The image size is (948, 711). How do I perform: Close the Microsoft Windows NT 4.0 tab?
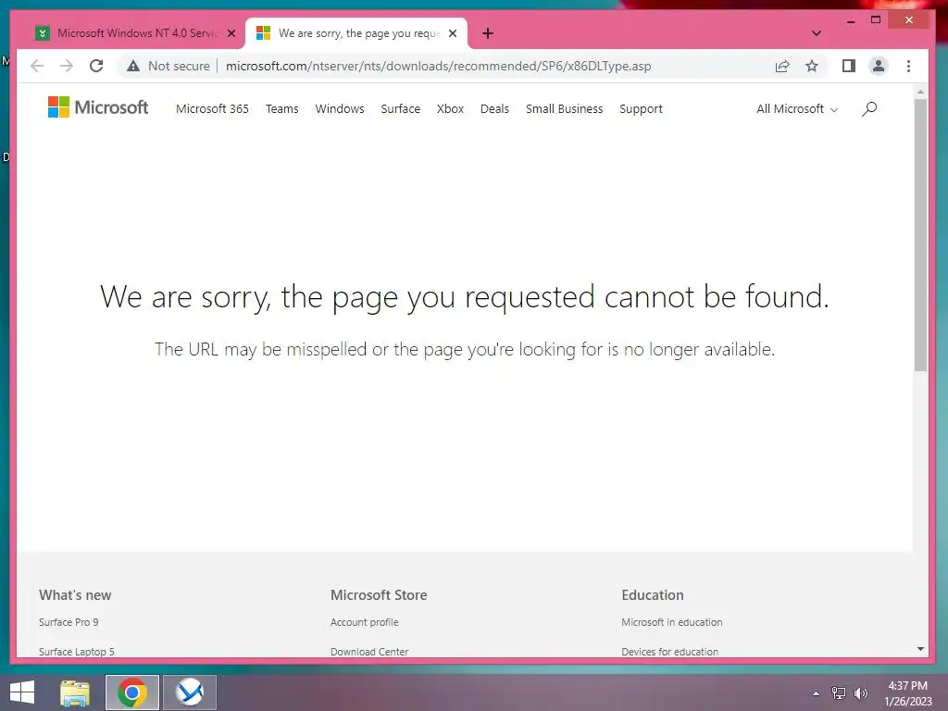pos(231,33)
